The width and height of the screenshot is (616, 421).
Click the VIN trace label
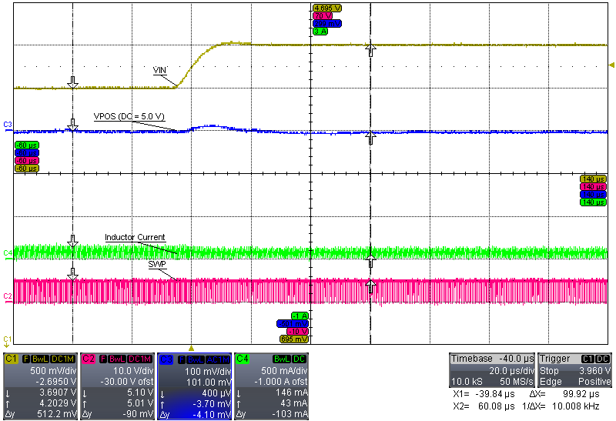point(160,70)
